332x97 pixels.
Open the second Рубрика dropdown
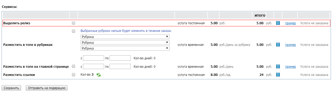pyautogui.click(x=125, y=42)
